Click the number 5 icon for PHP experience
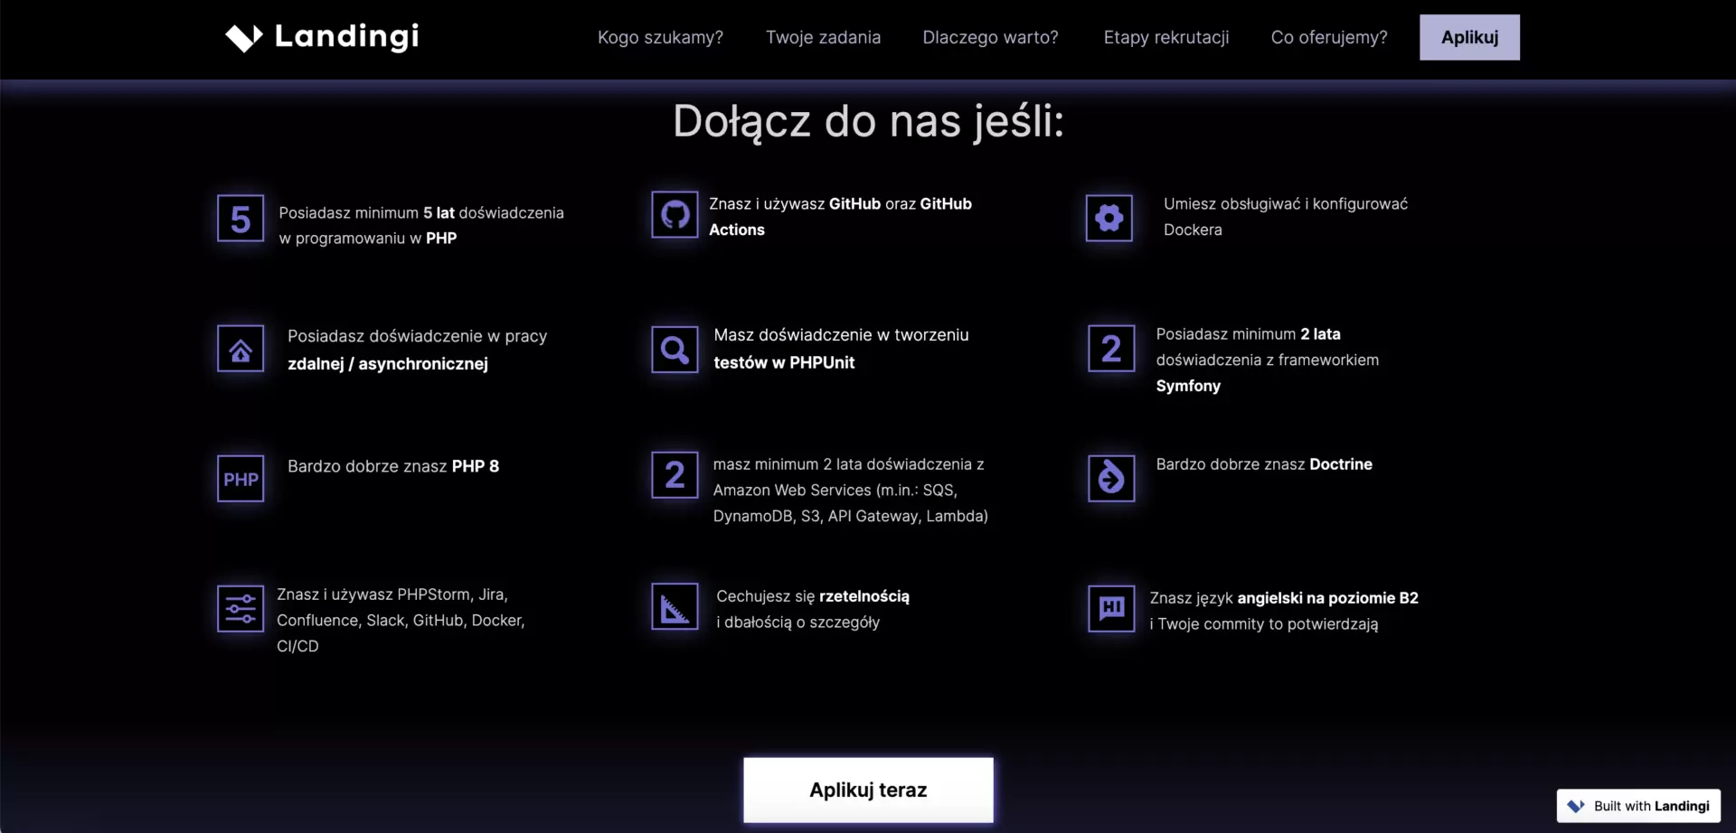This screenshot has width=1736, height=833. click(x=240, y=218)
